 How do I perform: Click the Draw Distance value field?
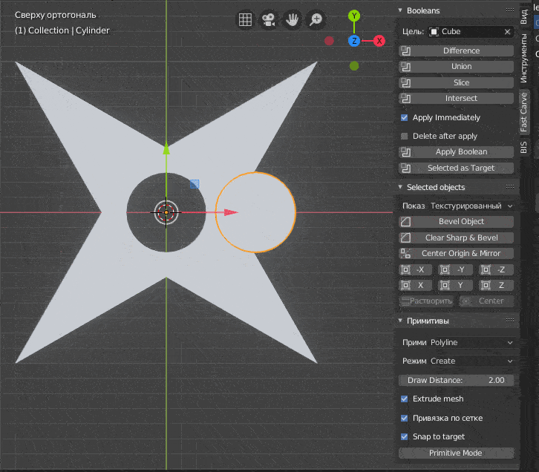(456, 380)
